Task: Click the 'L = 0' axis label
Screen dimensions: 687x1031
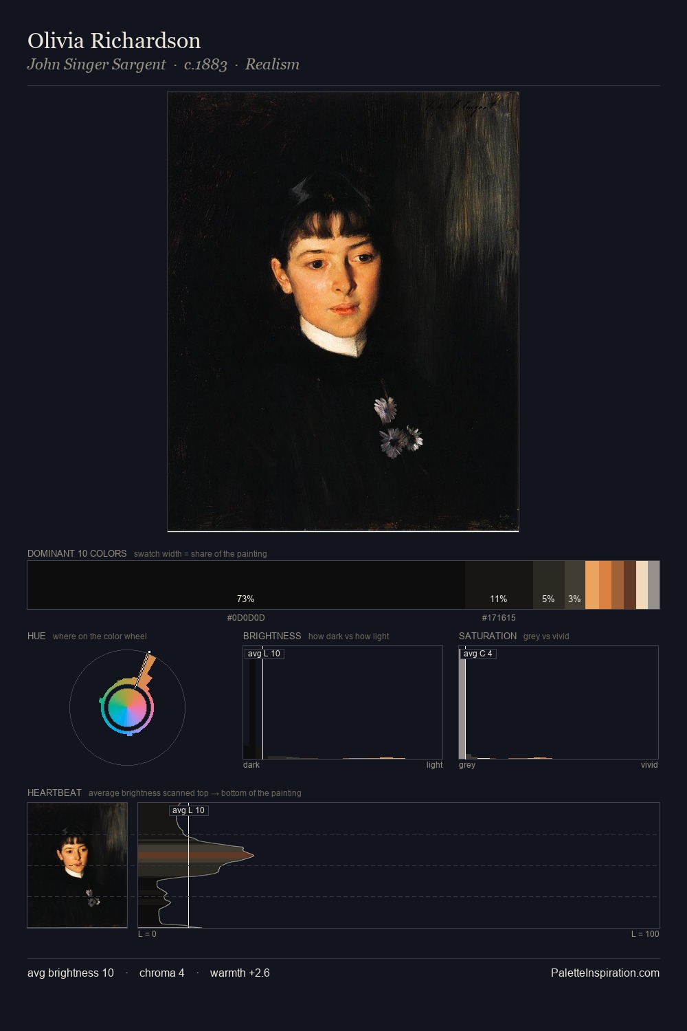Action: (147, 934)
